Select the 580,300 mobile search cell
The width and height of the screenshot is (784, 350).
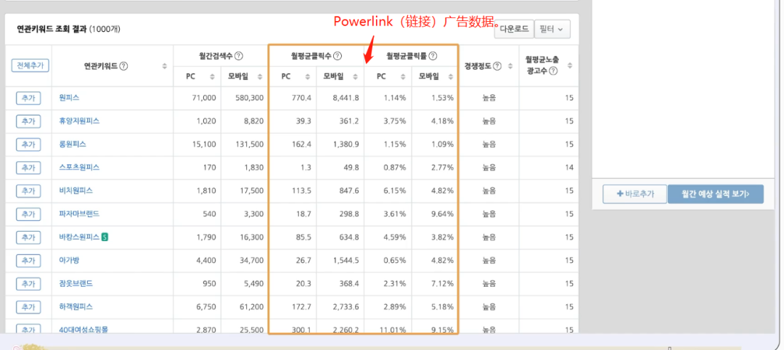[245, 98]
